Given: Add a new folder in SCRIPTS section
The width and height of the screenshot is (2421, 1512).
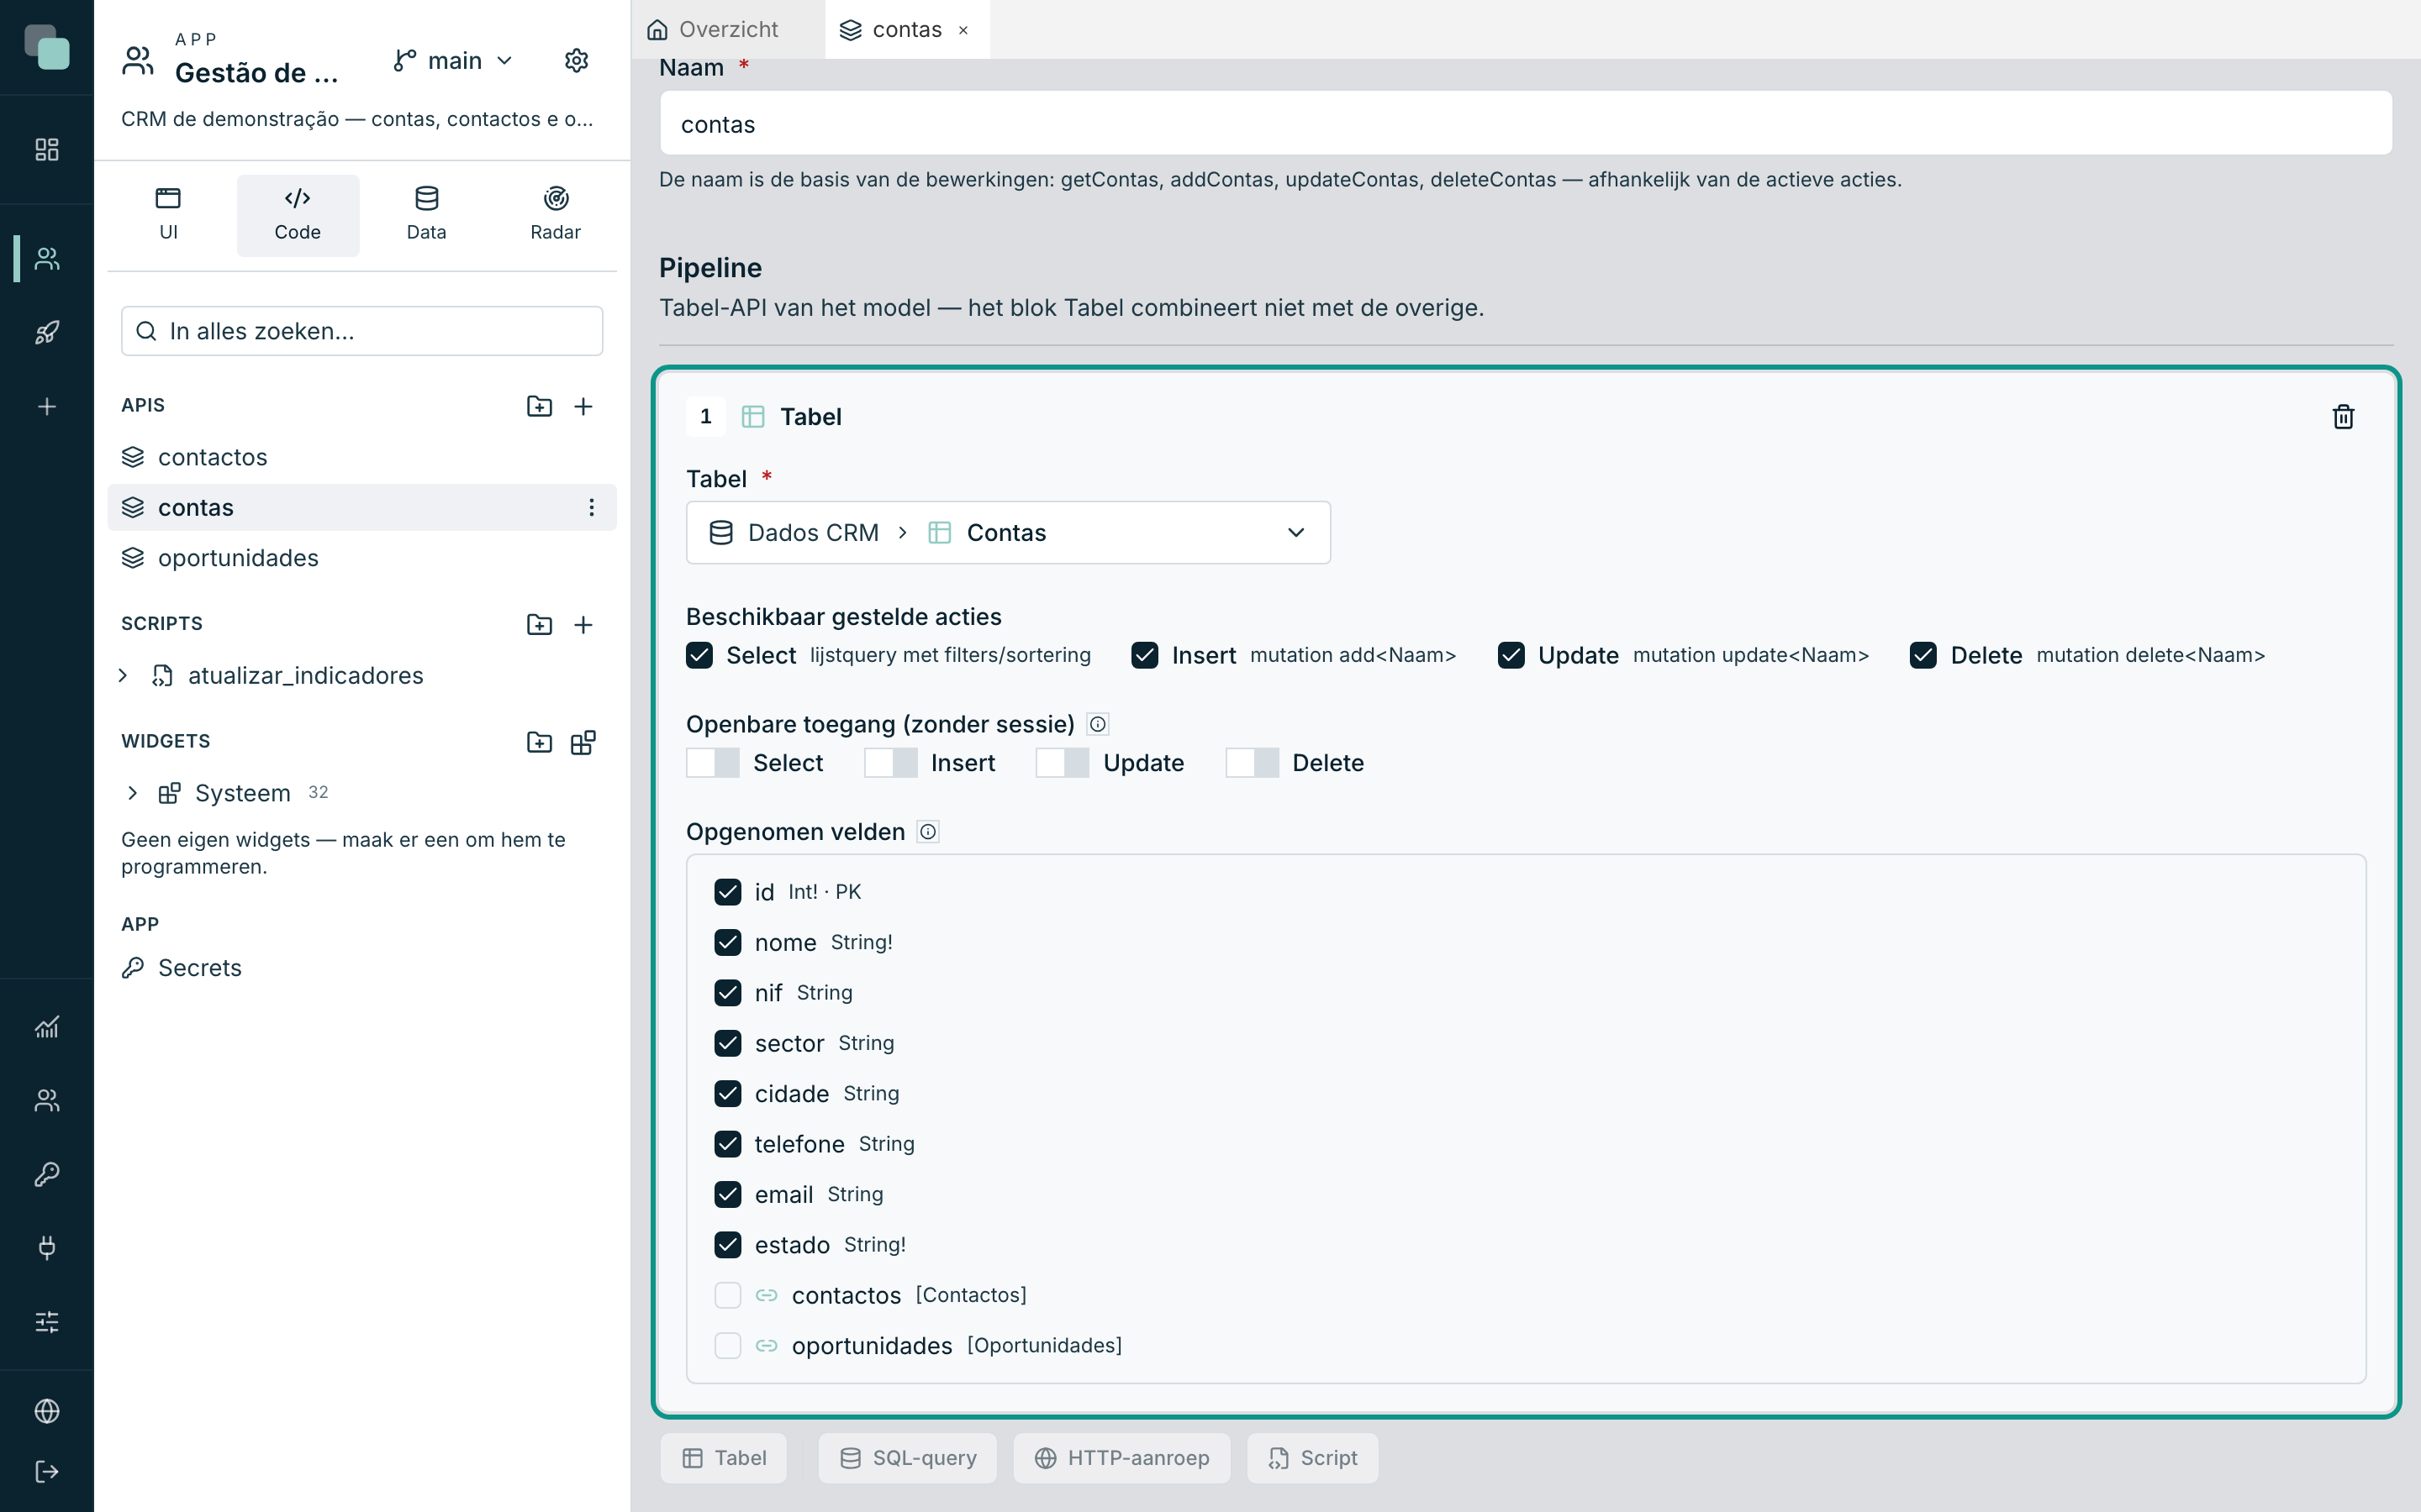Looking at the screenshot, I should [539, 624].
